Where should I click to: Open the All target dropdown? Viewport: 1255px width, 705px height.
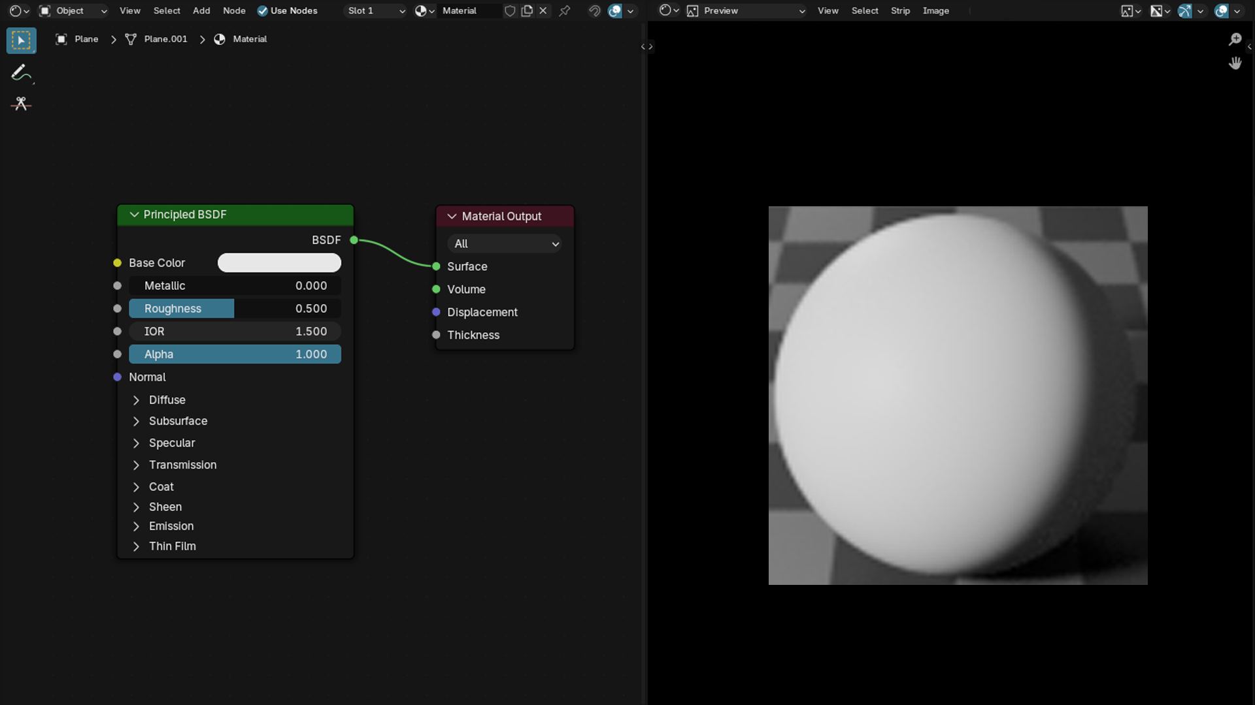[505, 243]
